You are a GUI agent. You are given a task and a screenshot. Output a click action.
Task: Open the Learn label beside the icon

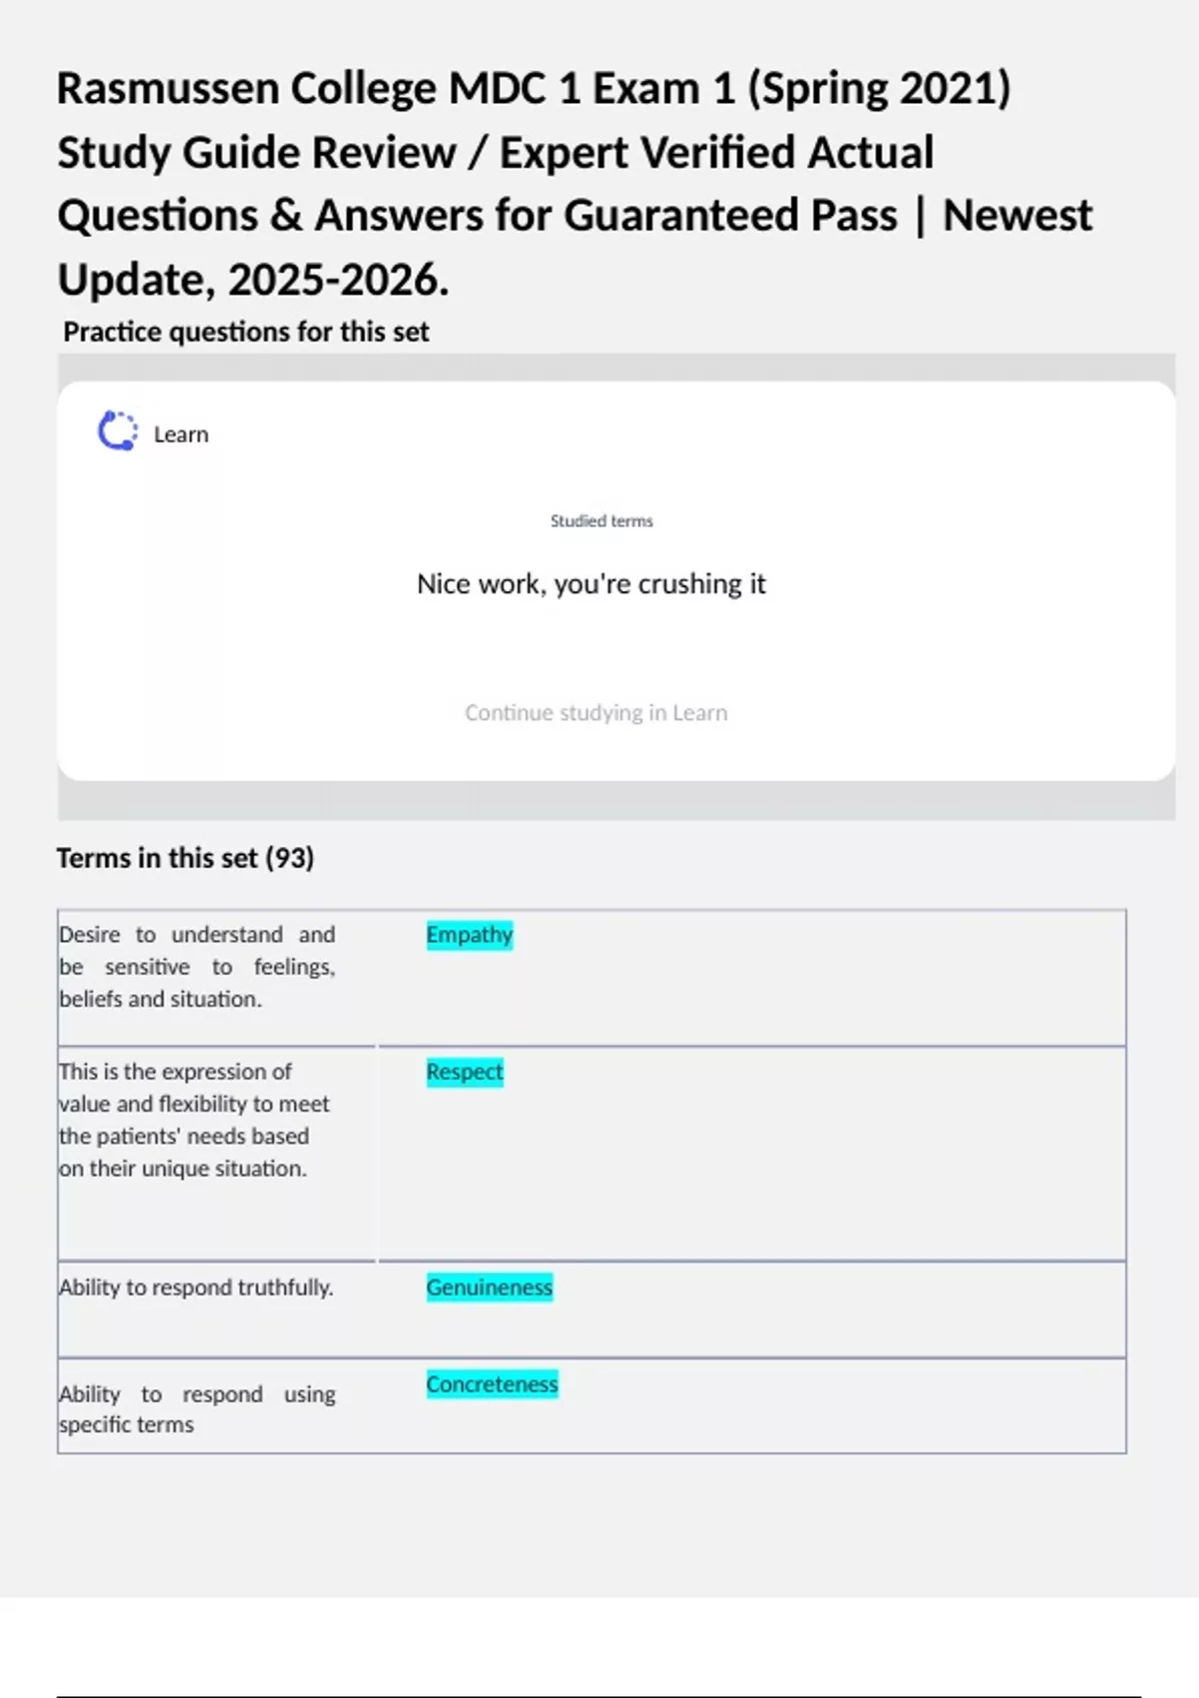pyautogui.click(x=181, y=434)
